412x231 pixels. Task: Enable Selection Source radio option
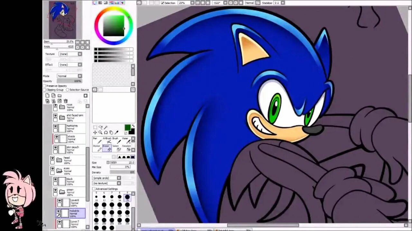pos(67,90)
